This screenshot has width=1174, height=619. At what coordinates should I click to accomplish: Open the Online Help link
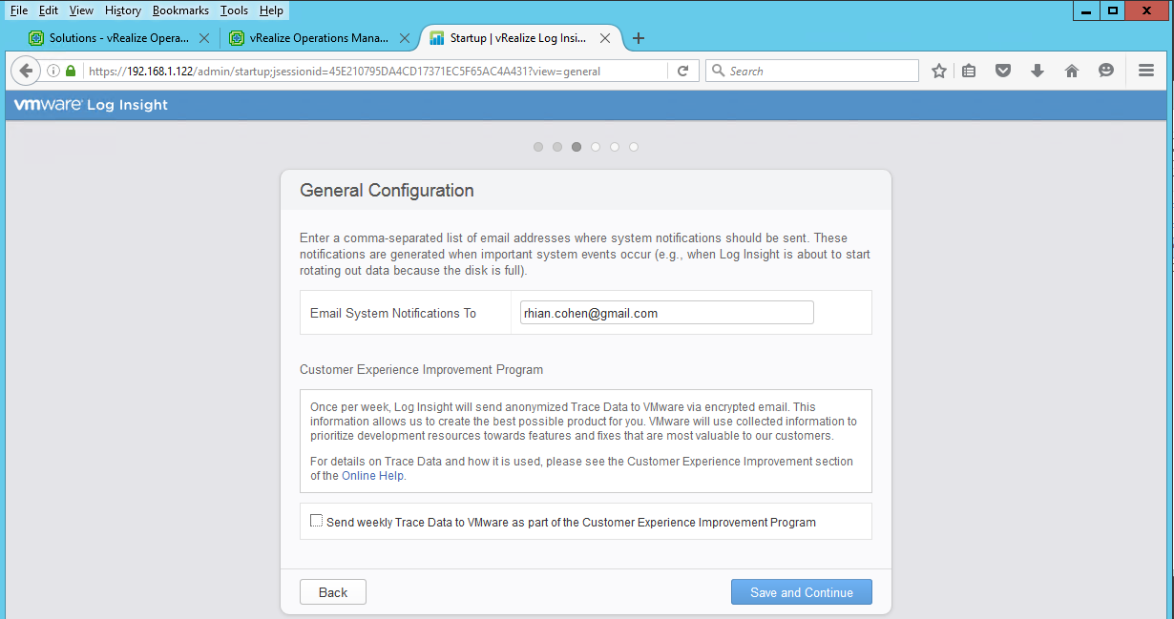coord(372,476)
